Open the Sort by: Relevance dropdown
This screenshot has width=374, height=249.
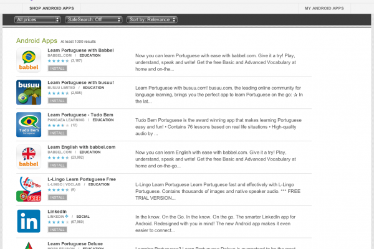click(152, 19)
